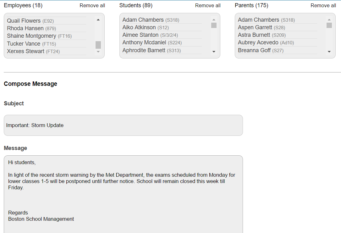This screenshot has width=341, height=233.
Task: Click the scroll-up arrow on the Parents list
Action: coord(329,19)
